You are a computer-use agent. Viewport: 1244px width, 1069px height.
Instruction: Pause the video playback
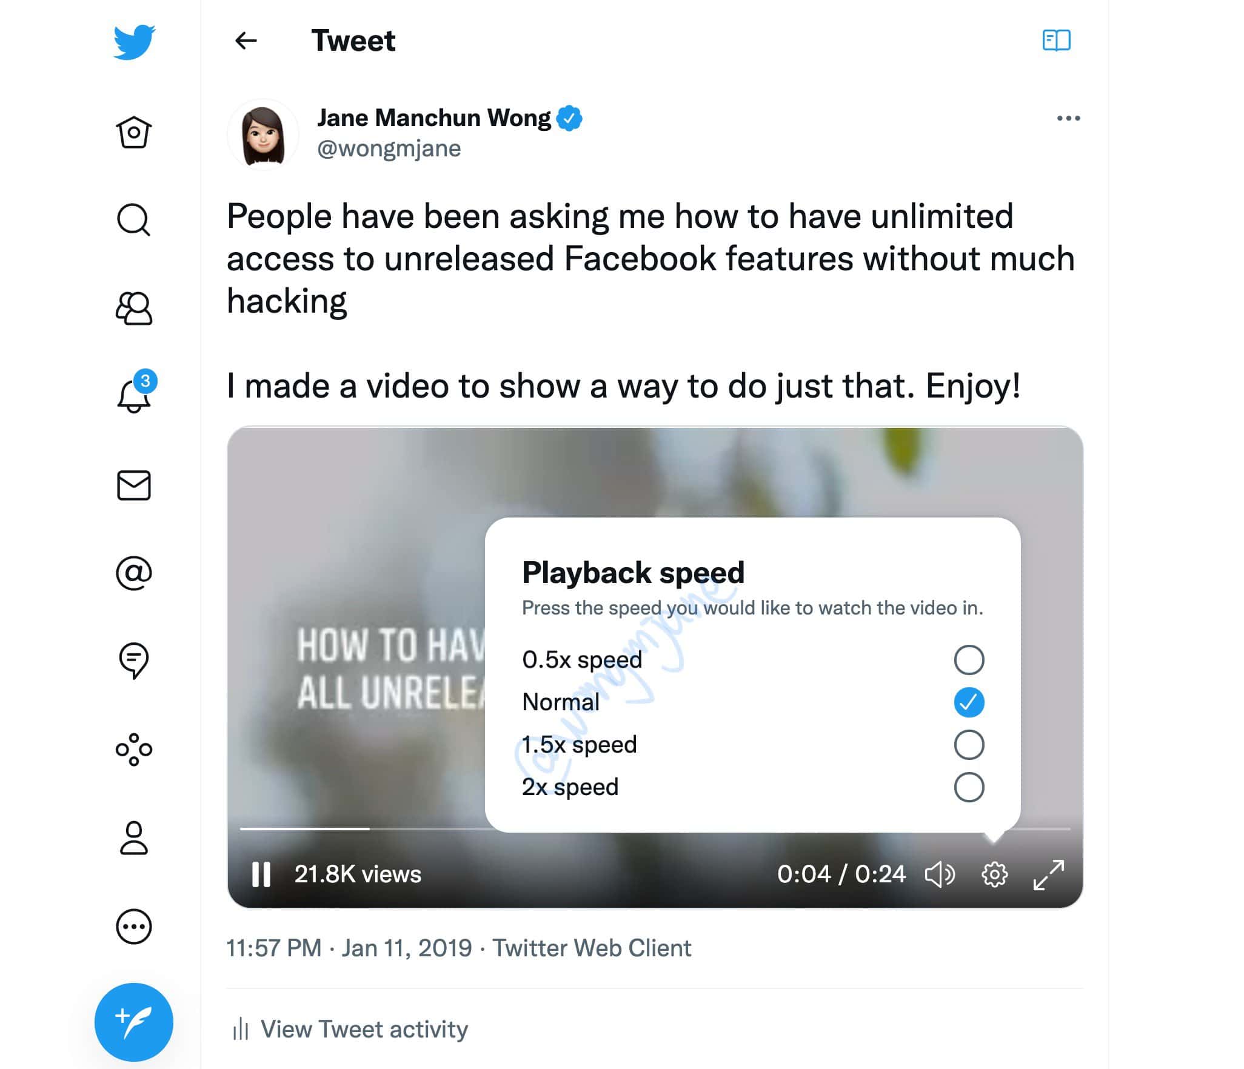tap(261, 874)
